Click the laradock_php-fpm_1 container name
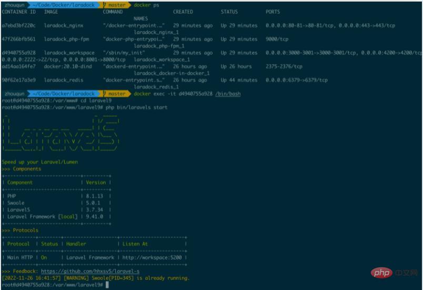This screenshot has height=290, width=423. coord(159,46)
